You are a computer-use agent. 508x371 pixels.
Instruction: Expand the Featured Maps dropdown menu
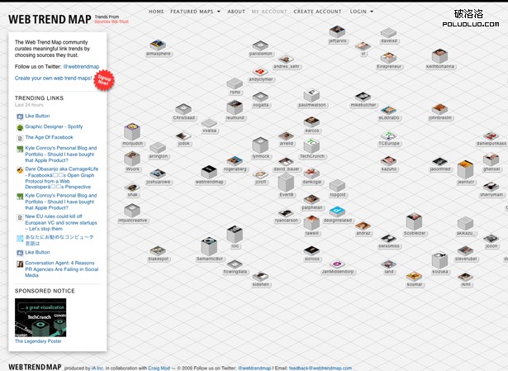196,12
